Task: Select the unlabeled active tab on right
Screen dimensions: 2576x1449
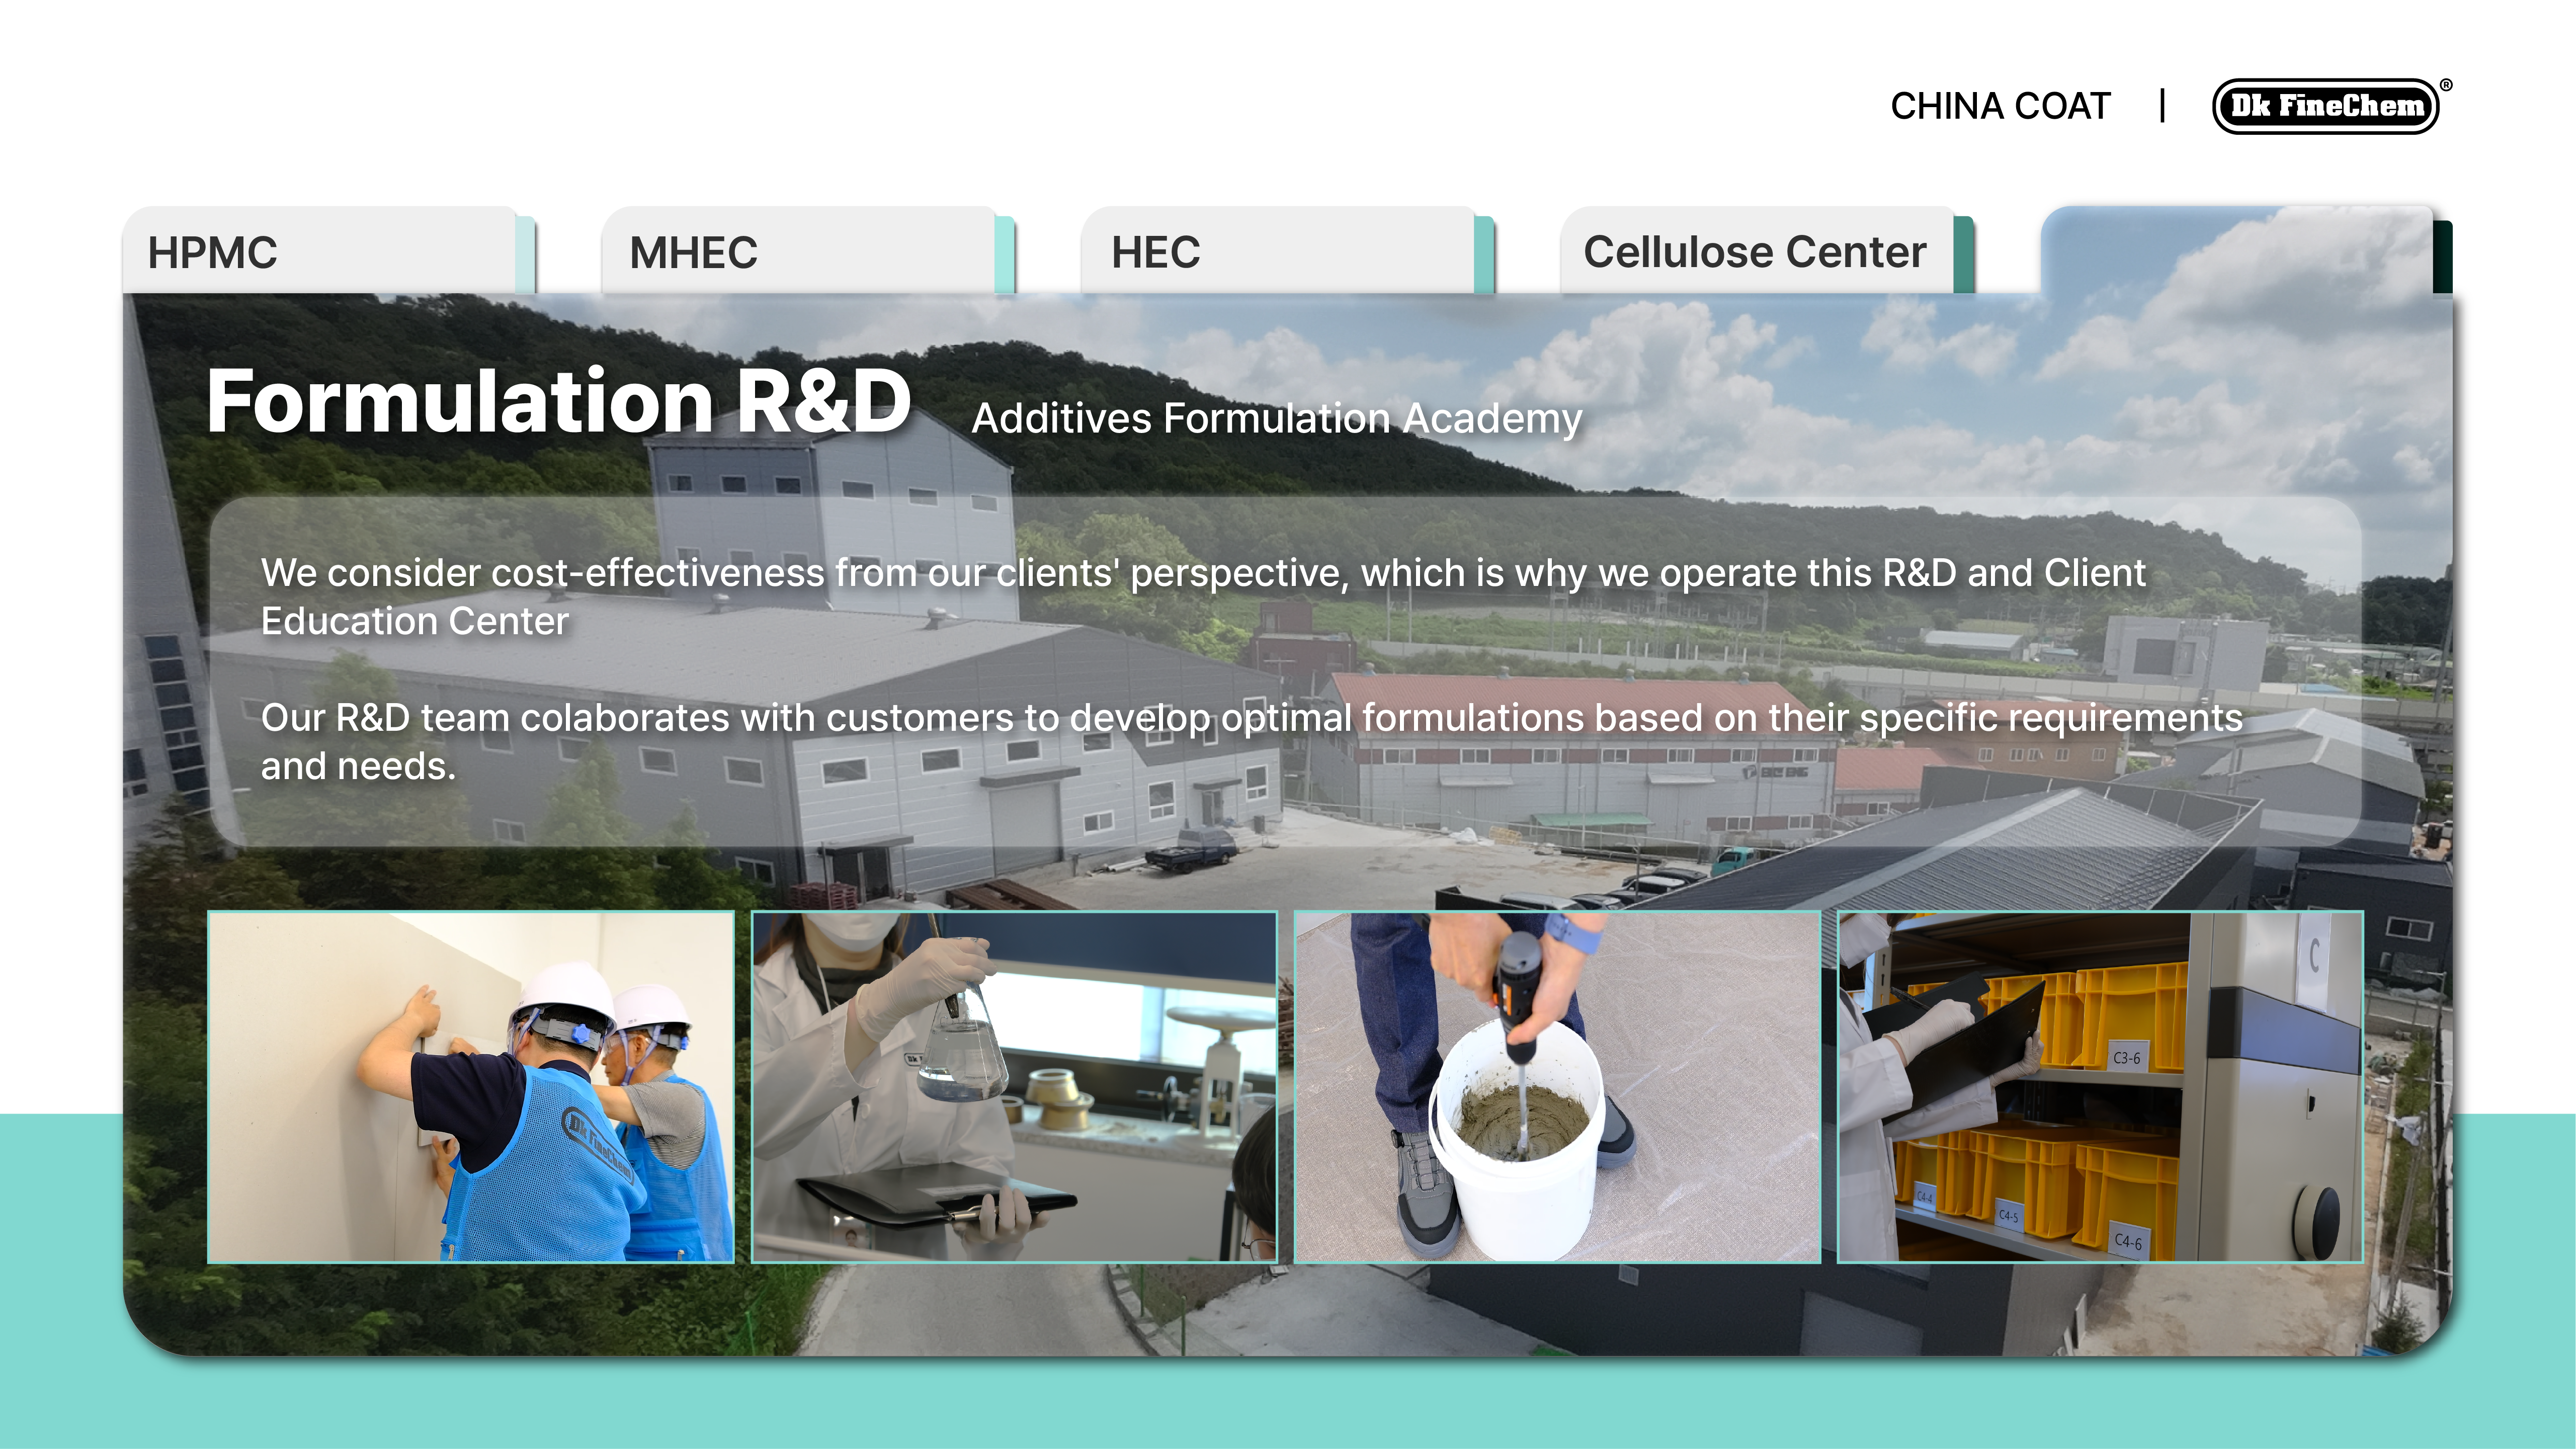Action: [x=2237, y=250]
